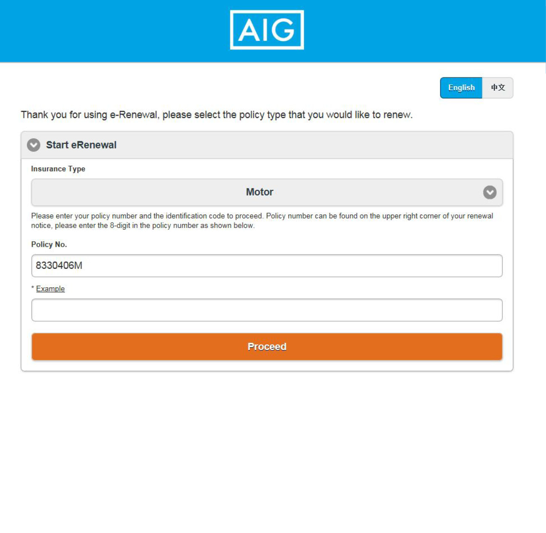The image size is (546, 533).
Task: Focus the Policy No. input field
Action: 267,265
